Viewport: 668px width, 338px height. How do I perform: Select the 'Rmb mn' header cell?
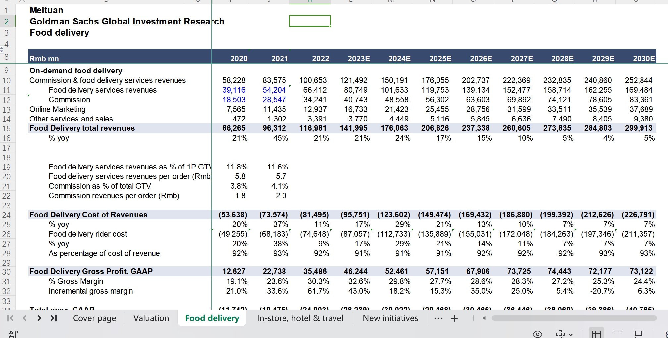point(44,59)
